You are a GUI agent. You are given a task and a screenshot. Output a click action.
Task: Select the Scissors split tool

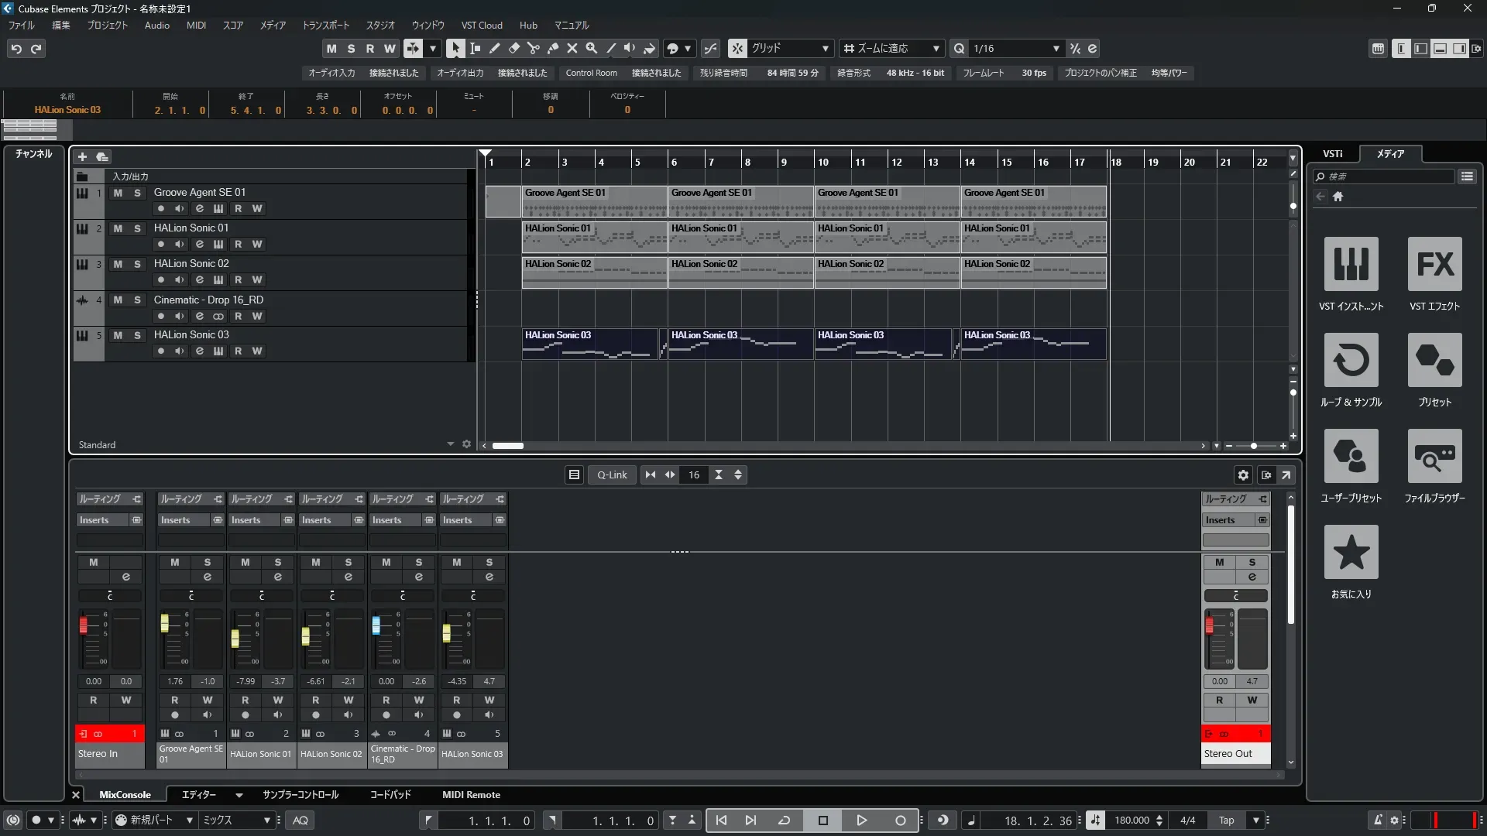533,48
